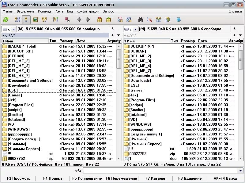Click the command line input field

point(160,171)
